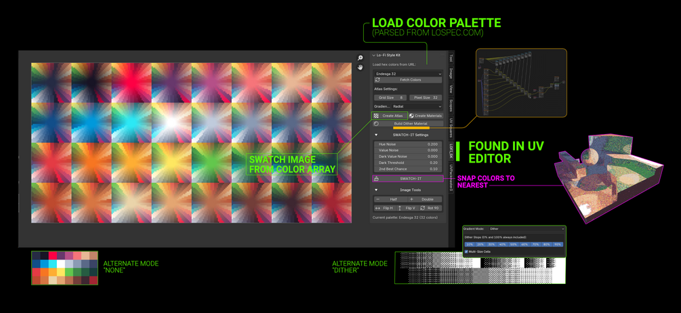Click the pan hand icon in the image editor
Viewport: 681px width, 313px height.
[360, 67]
